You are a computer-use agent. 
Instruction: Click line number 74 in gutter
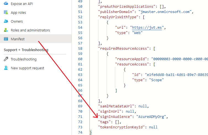point(80,133)
